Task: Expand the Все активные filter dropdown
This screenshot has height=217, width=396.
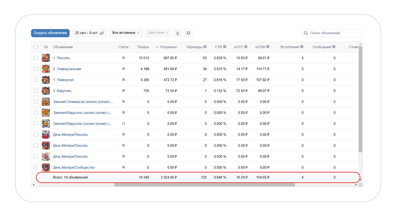Action: pos(125,33)
